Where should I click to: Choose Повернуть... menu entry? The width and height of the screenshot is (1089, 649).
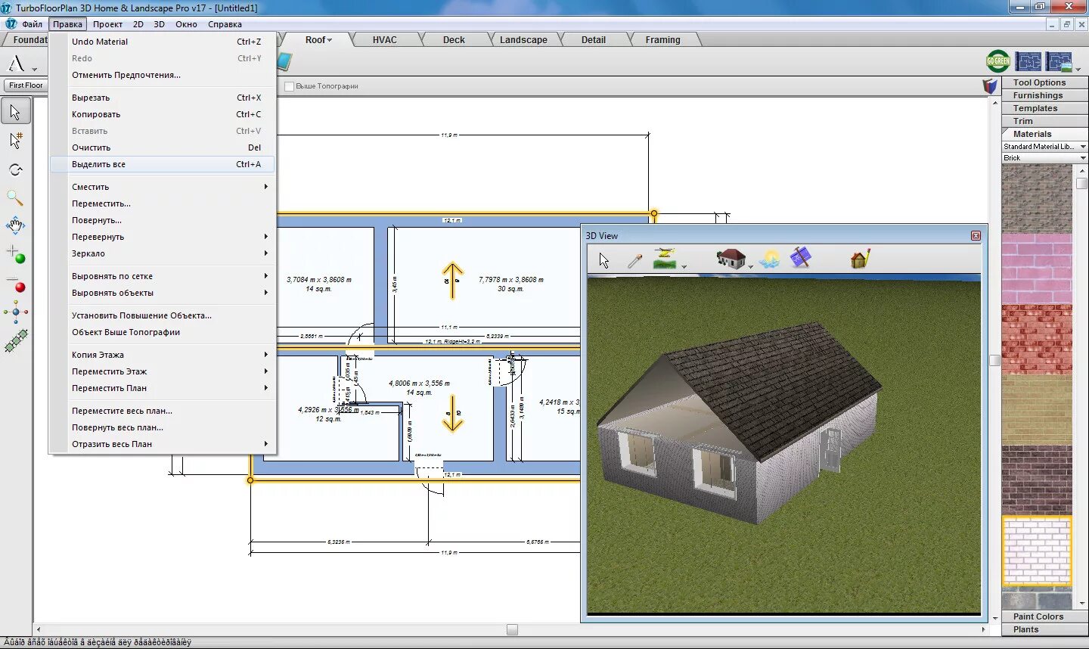tap(162, 220)
